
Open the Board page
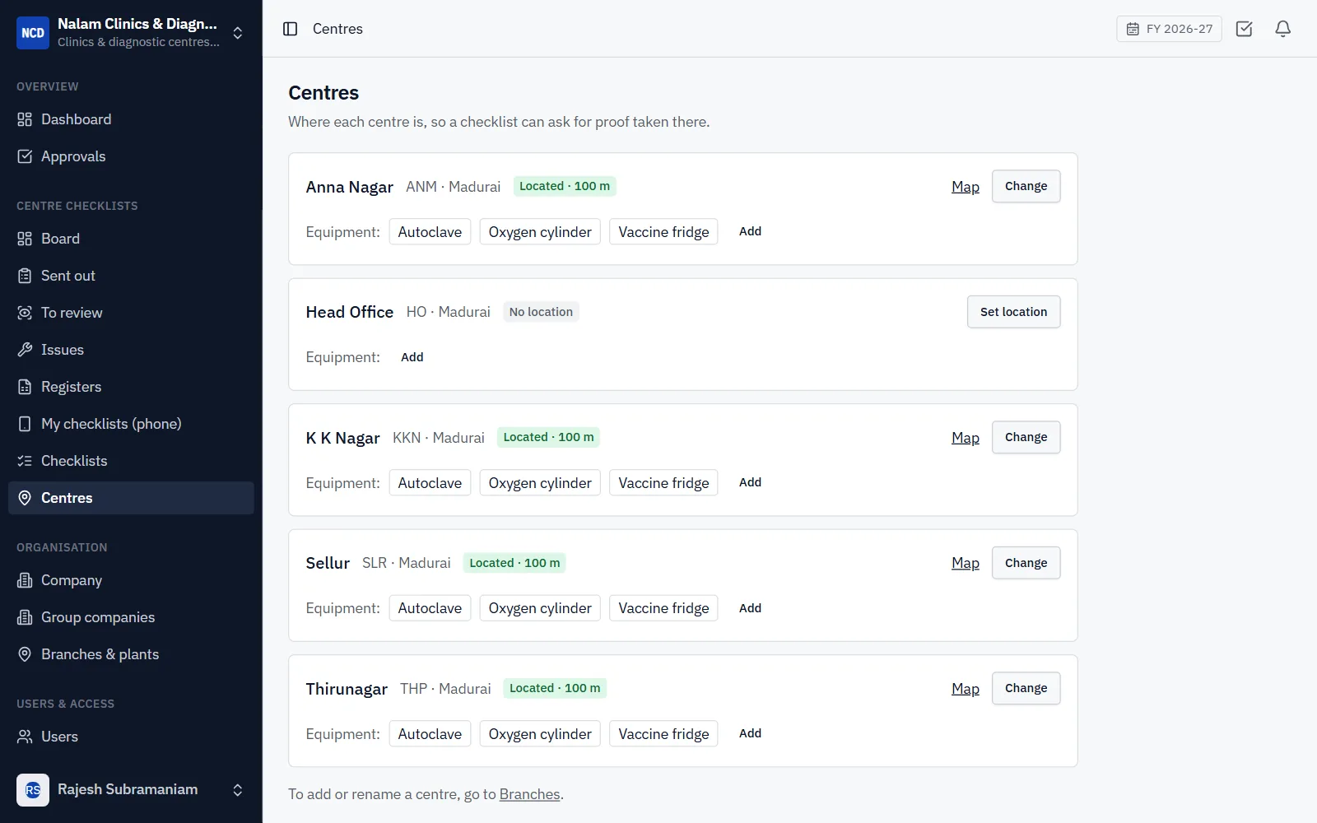click(131, 239)
